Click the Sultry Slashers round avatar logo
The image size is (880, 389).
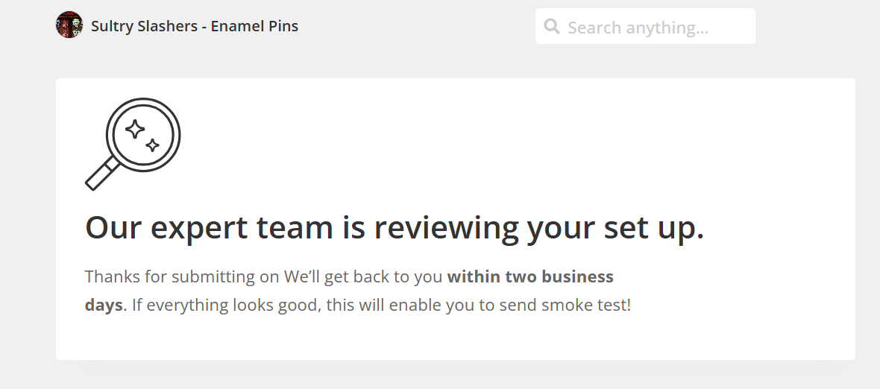pos(69,25)
